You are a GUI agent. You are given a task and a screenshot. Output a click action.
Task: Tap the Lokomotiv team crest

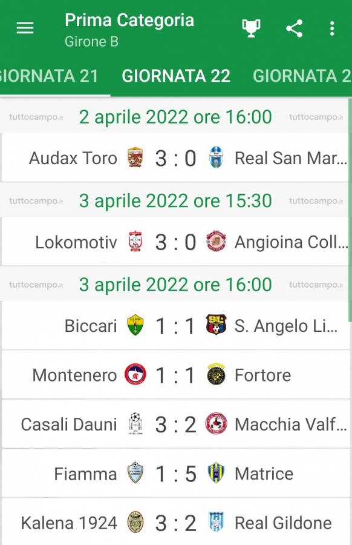(135, 242)
